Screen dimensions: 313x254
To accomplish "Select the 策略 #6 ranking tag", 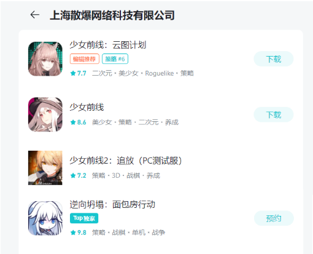I will coord(115,59).
